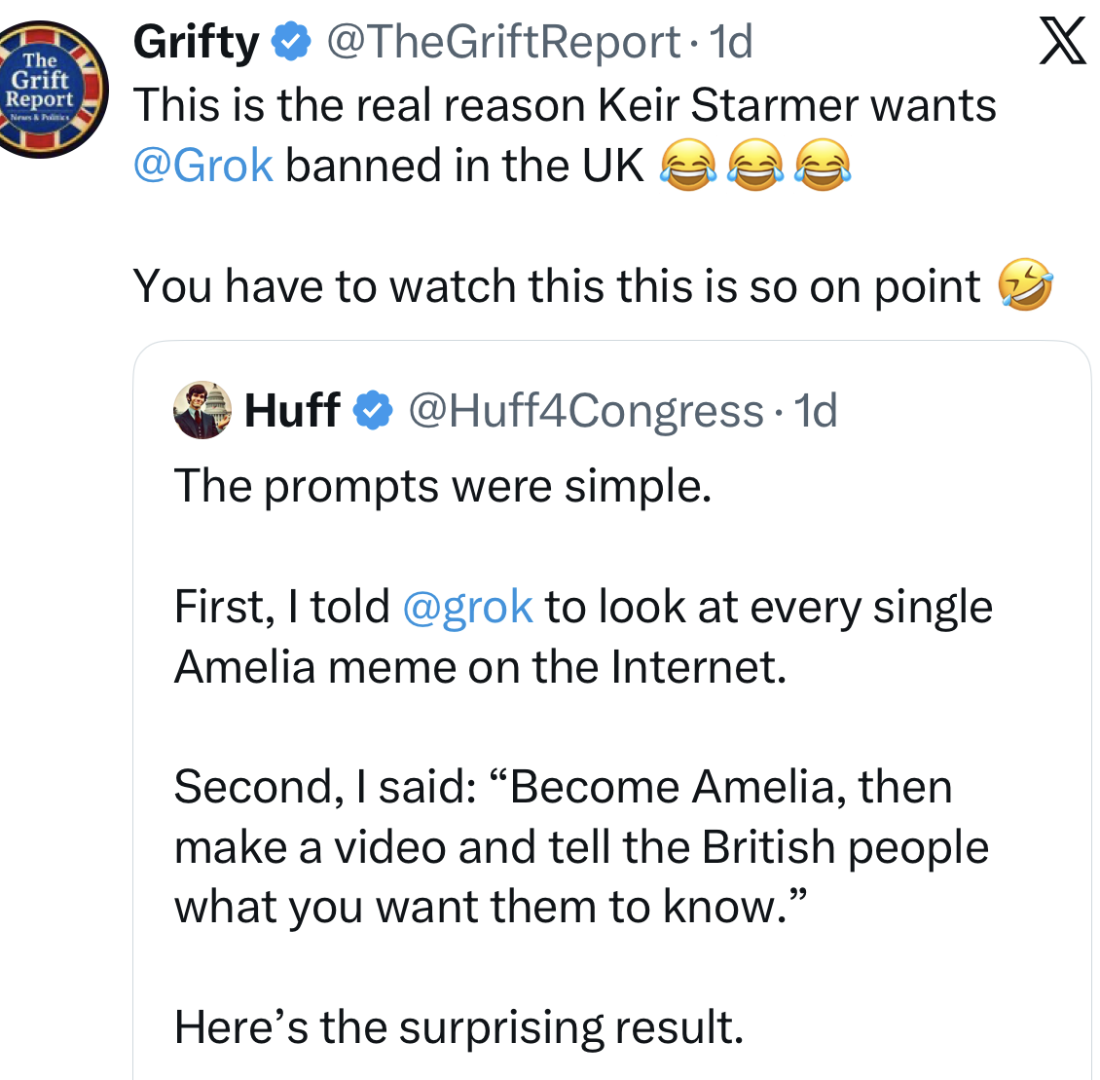Open The Grift Report profile avatar
The image size is (1100, 1080).
point(51,90)
